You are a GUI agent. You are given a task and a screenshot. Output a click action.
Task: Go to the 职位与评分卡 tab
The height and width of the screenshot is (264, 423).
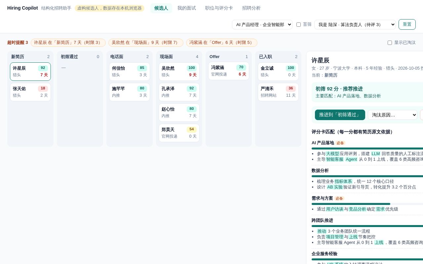pyautogui.click(x=219, y=8)
